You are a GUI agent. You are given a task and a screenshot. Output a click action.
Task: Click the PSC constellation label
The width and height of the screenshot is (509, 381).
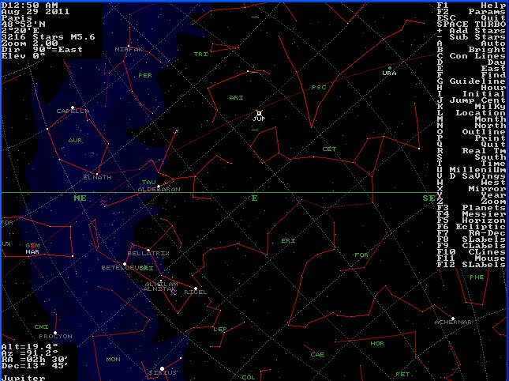pos(319,88)
